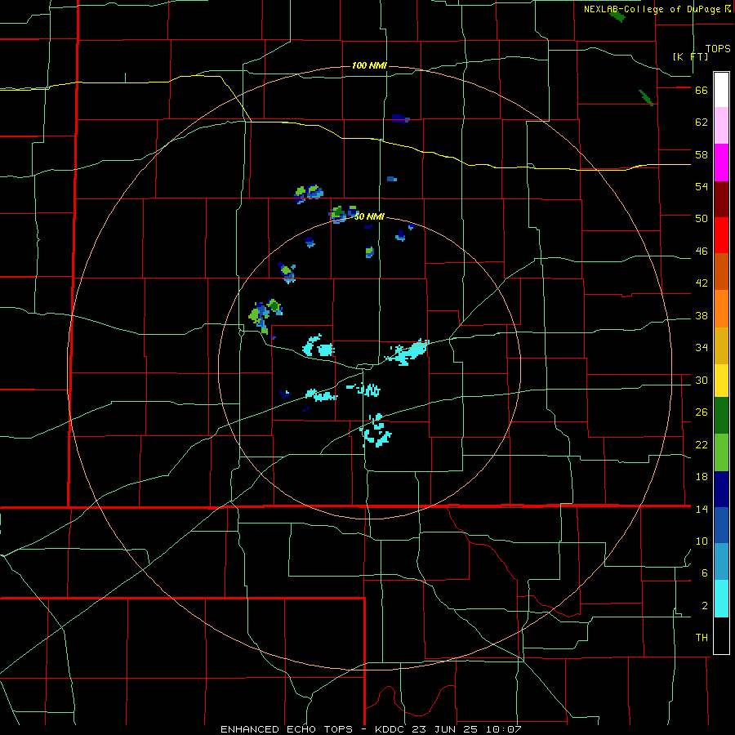Image resolution: width=735 pixels, height=735 pixels.
Task: Click the legend value '42'
Action: click(702, 283)
